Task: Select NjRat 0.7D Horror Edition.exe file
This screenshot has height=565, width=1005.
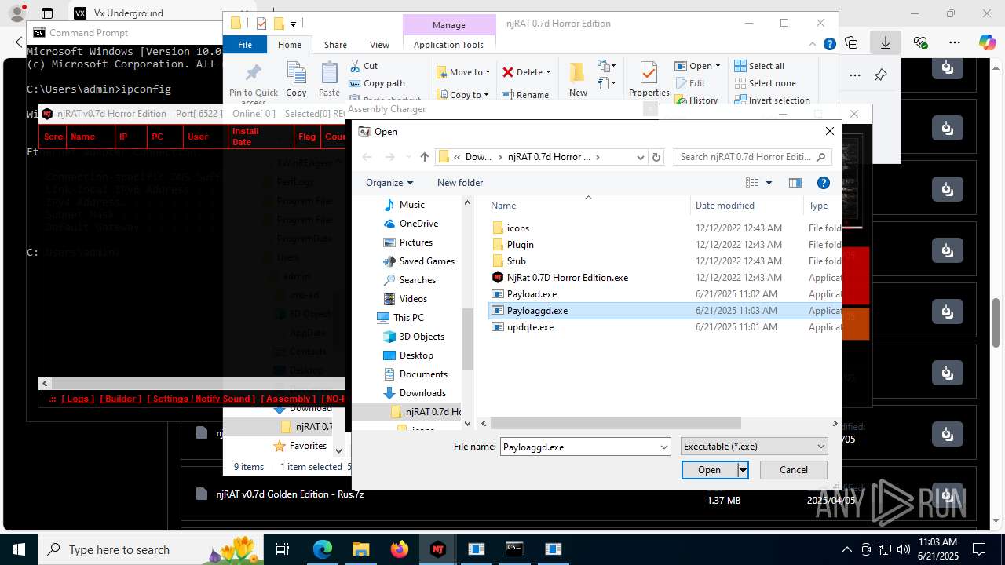Action: click(x=567, y=277)
